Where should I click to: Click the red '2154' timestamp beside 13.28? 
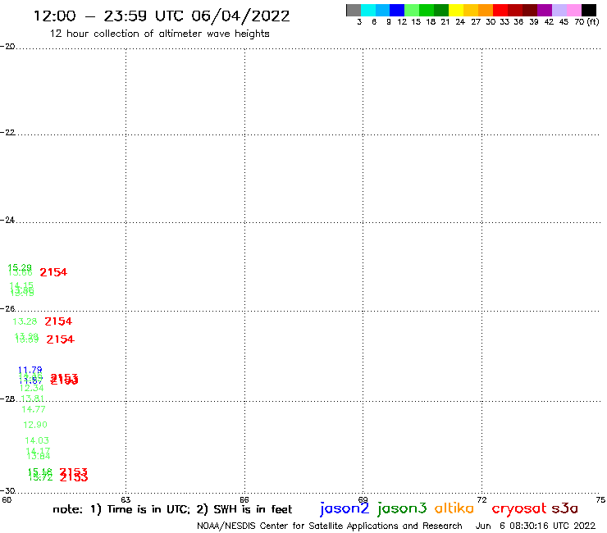(58, 321)
